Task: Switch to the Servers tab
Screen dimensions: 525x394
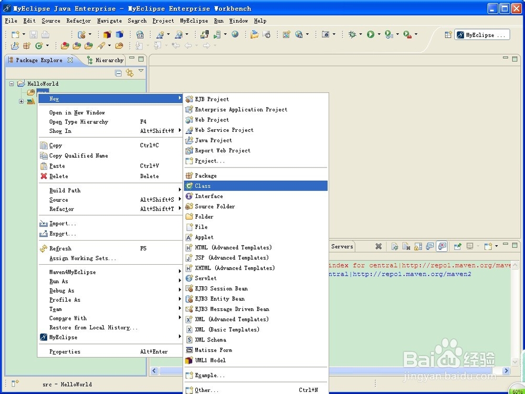Action: [x=342, y=246]
